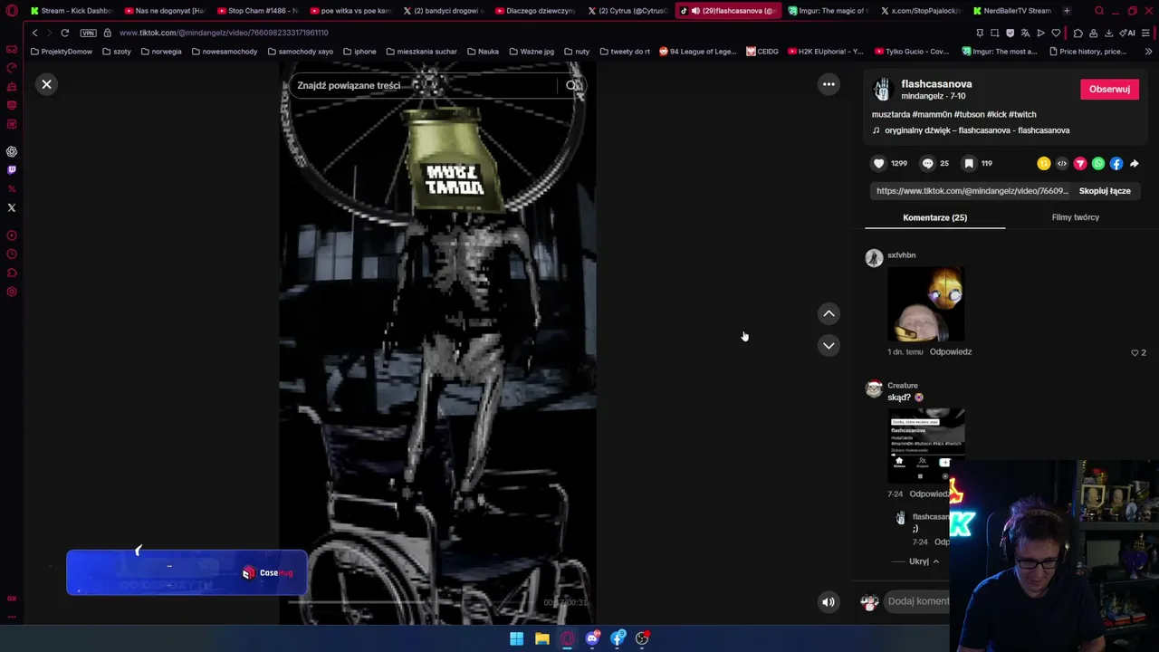Open the screenshot in Creature's comment
Image resolution: width=1159 pixels, height=652 pixels.
tap(925, 446)
